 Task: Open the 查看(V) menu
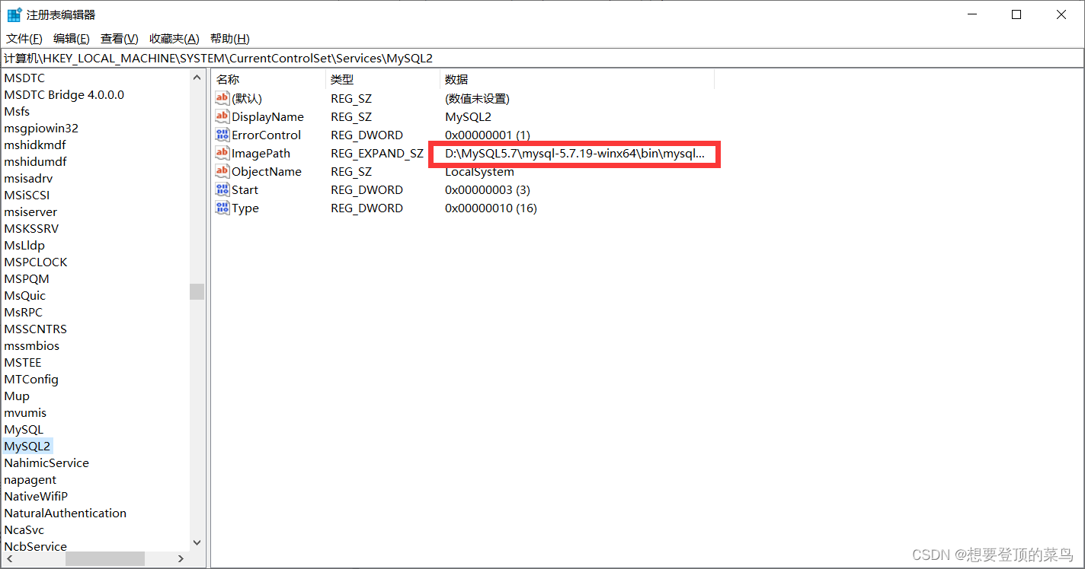pyautogui.click(x=119, y=39)
